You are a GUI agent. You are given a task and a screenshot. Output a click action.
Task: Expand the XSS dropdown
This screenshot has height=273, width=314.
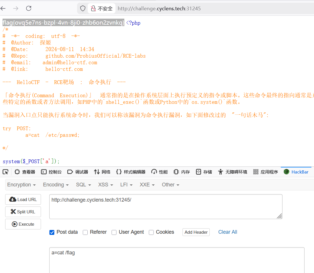[105, 185]
